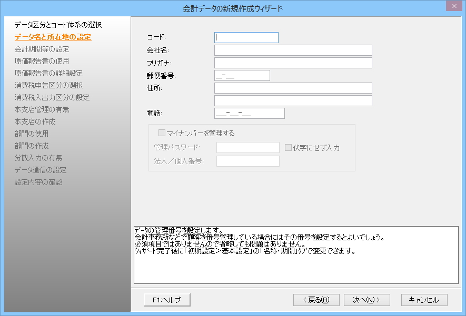Click the 会社名 text field
This screenshot has height=316, width=466.
pos(293,50)
